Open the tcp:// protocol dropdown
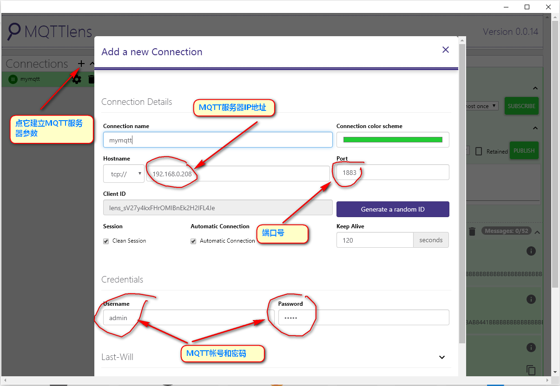This screenshot has height=386, width=560. [x=124, y=174]
